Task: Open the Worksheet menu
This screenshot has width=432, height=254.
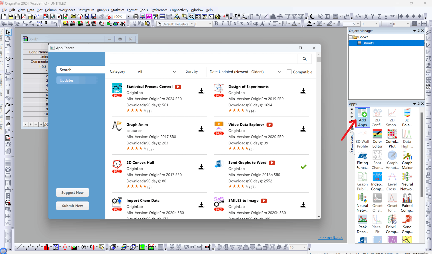Action: coord(67,10)
